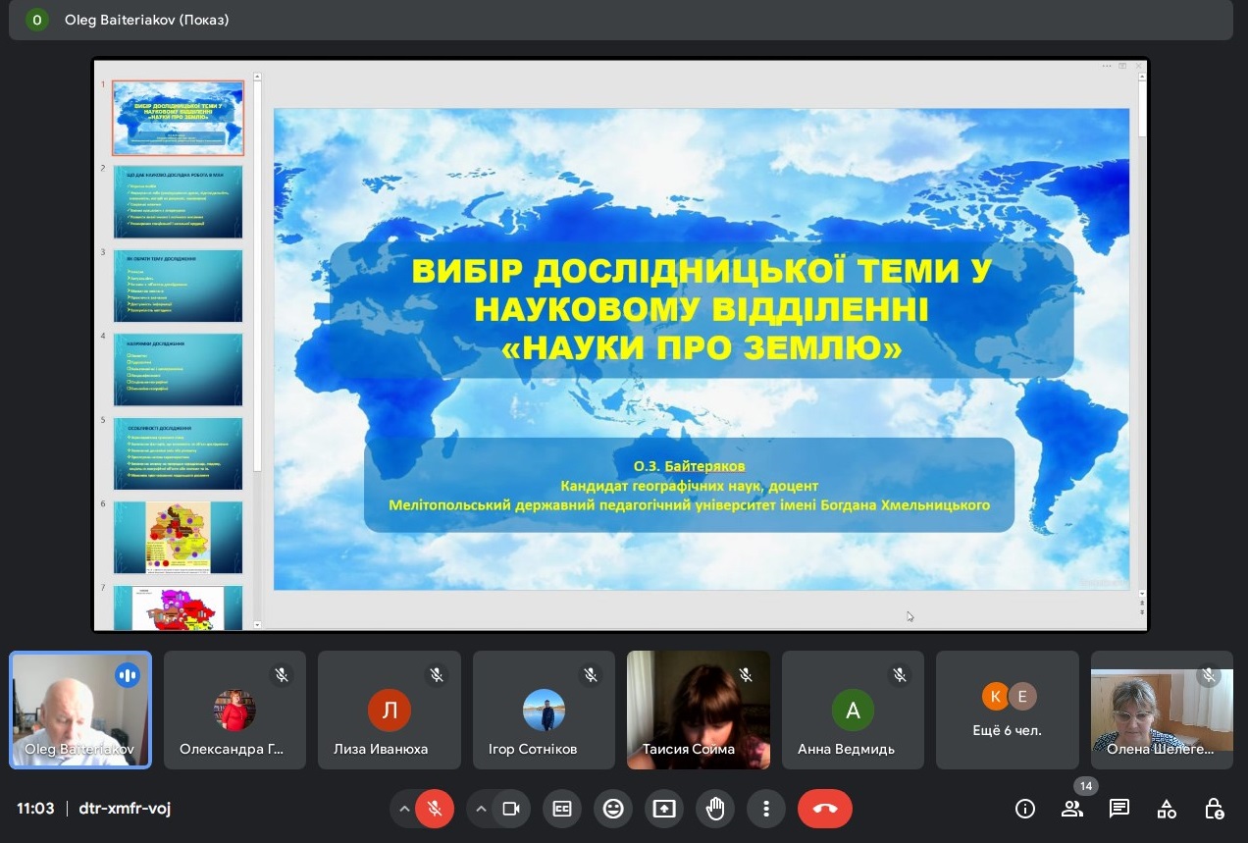Image resolution: width=1248 pixels, height=843 pixels.
Task: Expand microphone audio settings chevron
Action: pos(403,809)
